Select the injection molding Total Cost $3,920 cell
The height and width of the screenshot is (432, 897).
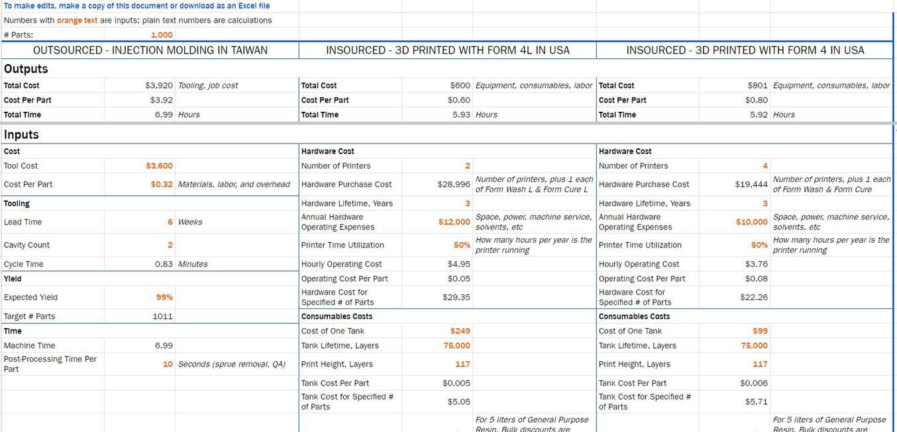pyautogui.click(x=158, y=86)
